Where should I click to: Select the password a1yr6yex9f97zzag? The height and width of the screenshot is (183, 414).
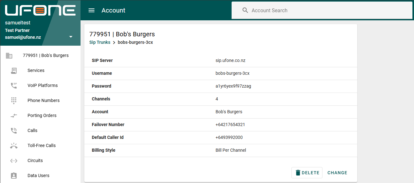pyautogui.click(x=233, y=86)
